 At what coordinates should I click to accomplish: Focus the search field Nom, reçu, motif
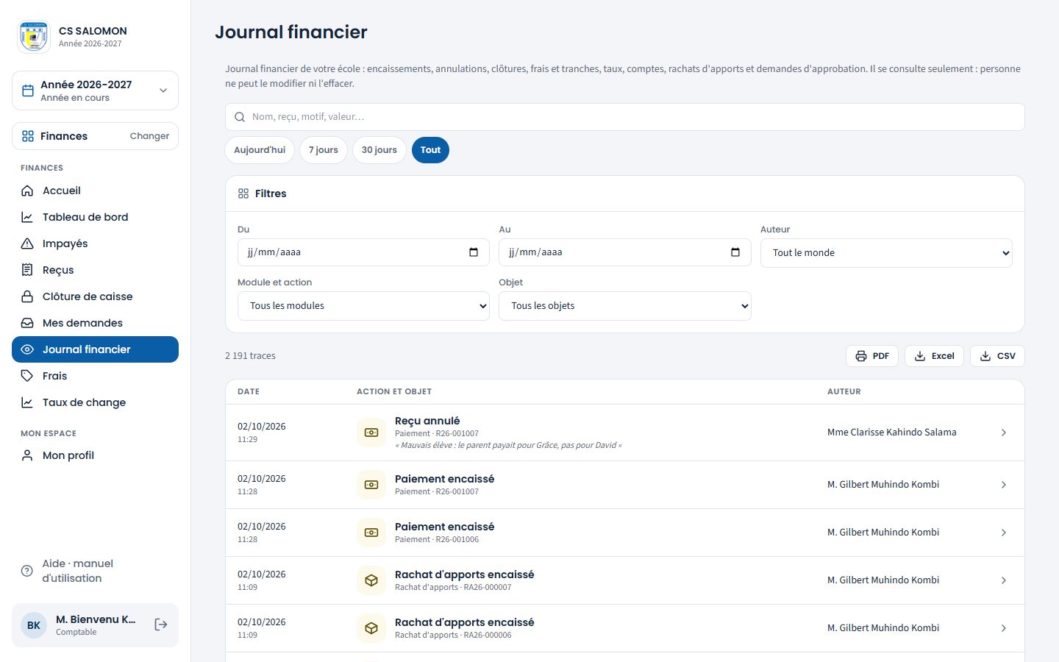[x=625, y=117]
